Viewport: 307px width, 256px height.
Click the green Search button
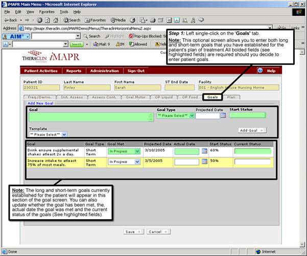pos(76,45)
